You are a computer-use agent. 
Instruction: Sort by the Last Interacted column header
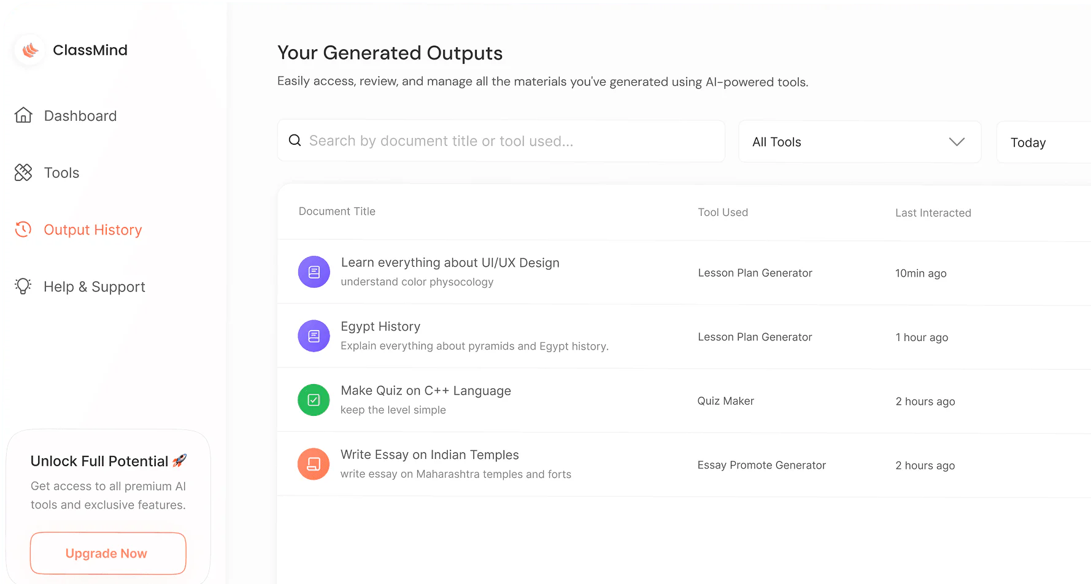pyautogui.click(x=933, y=213)
